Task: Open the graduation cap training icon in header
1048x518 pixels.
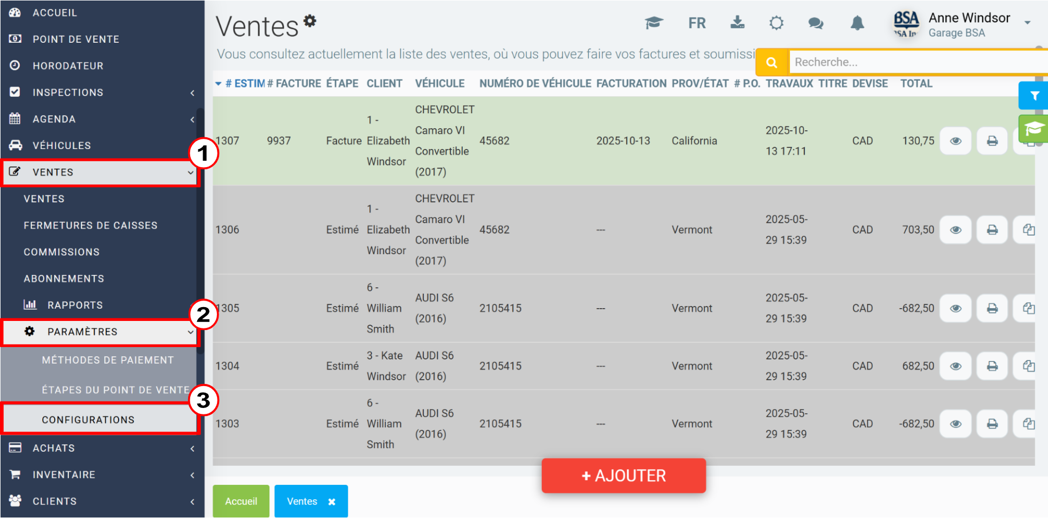Action: point(654,23)
